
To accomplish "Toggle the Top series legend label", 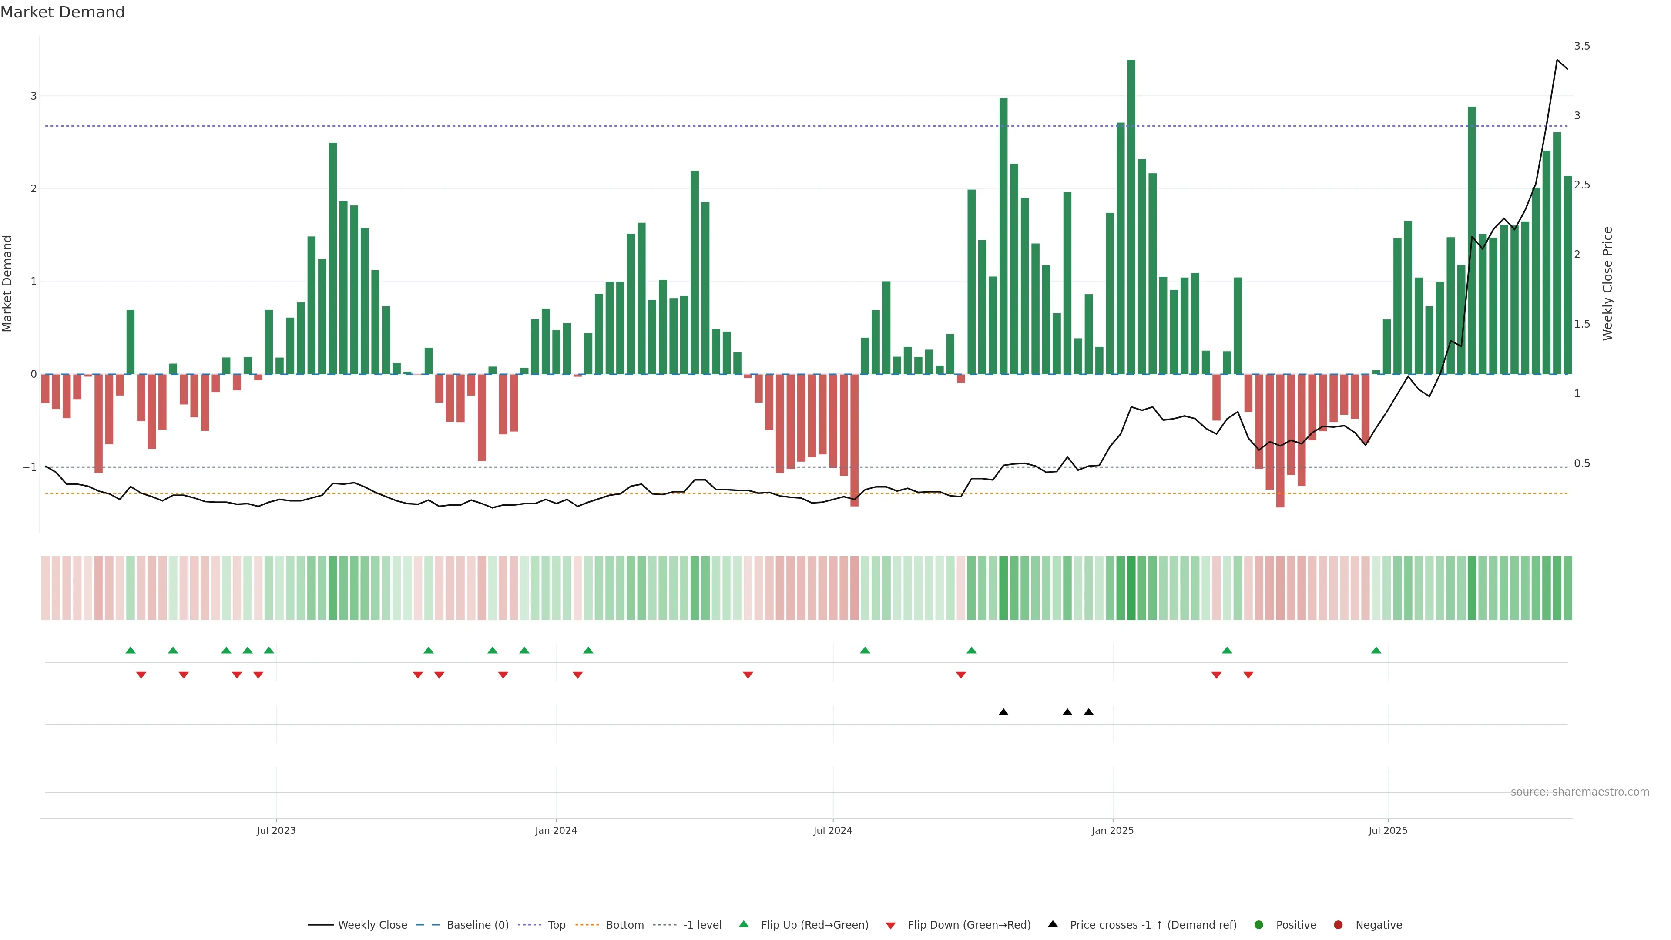I will coord(557,924).
